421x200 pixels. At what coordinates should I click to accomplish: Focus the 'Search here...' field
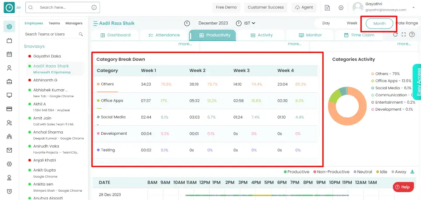click(63, 7)
